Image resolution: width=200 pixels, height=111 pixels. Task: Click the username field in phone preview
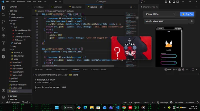click(169, 56)
